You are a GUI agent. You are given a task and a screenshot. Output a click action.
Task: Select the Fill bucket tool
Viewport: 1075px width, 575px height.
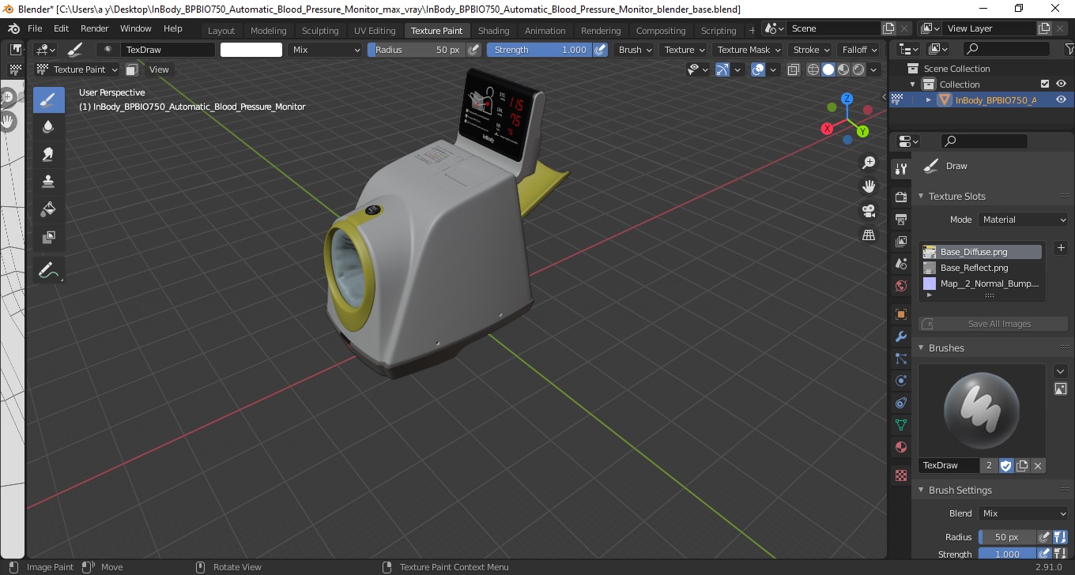click(x=49, y=209)
